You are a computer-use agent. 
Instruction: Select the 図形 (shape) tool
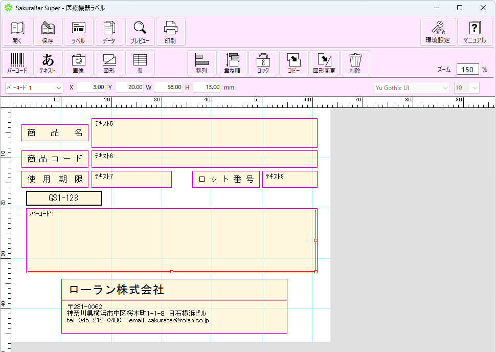coord(109,62)
